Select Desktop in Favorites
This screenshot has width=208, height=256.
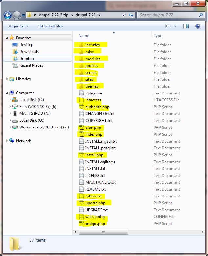[26, 45]
